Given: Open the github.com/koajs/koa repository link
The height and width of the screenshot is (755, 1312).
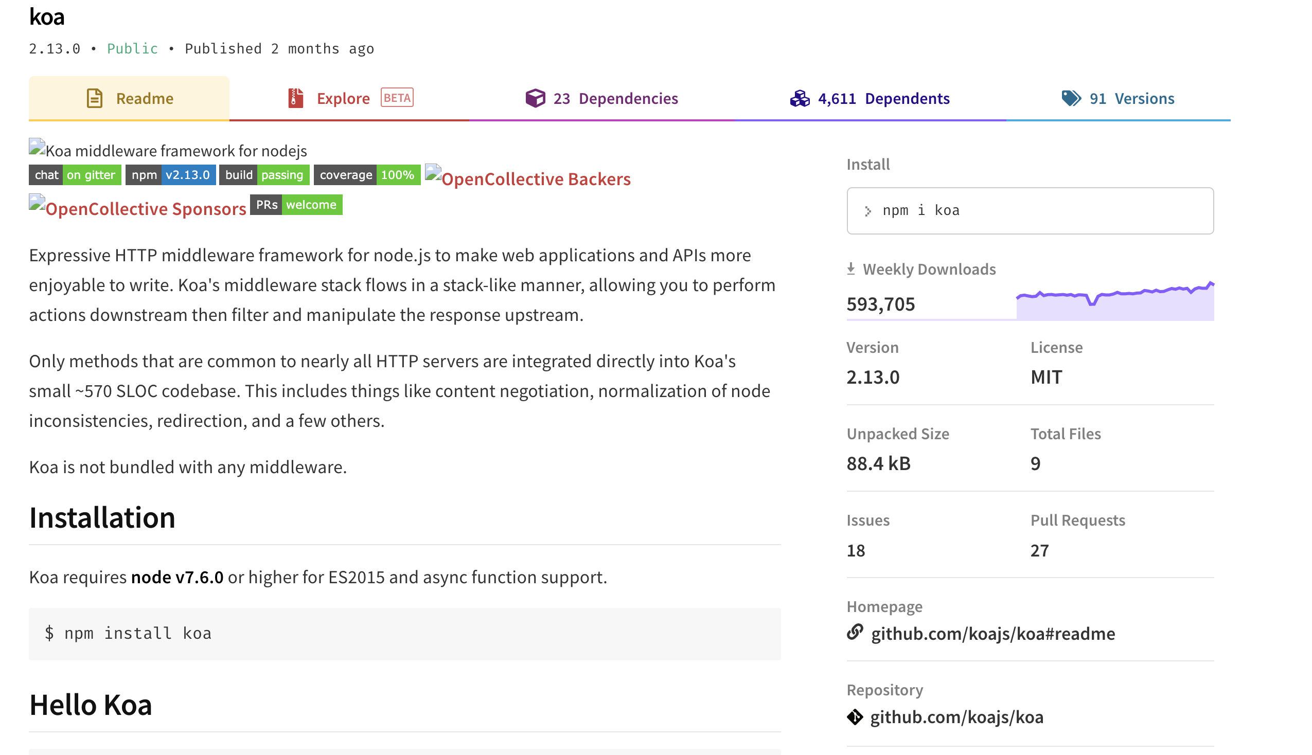Looking at the screenshot, I should coord(956,717).
